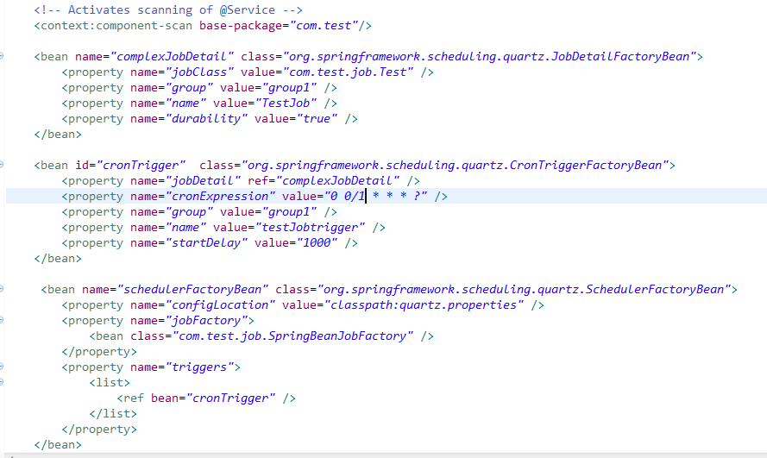This screenshot has width=767, height=458.
Task: Click the value "TestJob"
Action: tap(286, 104)
